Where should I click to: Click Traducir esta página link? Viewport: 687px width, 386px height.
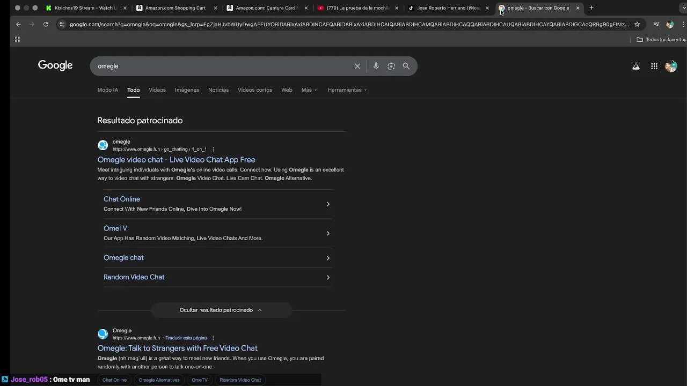point(186,338)
